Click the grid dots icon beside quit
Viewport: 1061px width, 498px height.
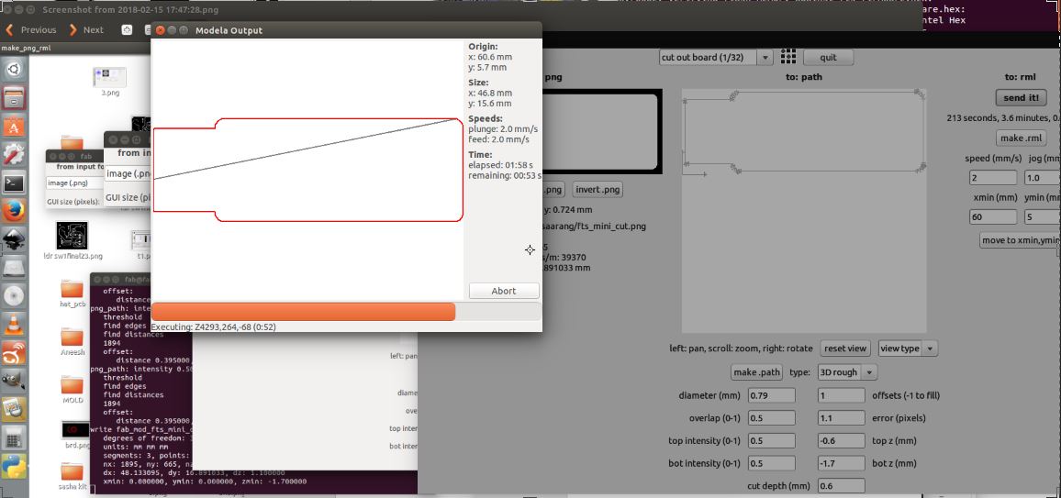(787, 57)
